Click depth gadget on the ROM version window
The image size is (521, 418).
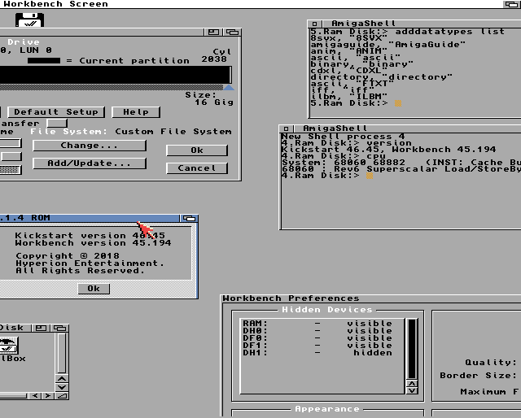coord(190,219)
